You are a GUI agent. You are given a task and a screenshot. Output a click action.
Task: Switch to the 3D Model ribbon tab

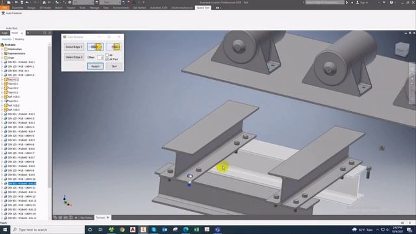click(45, 8)
